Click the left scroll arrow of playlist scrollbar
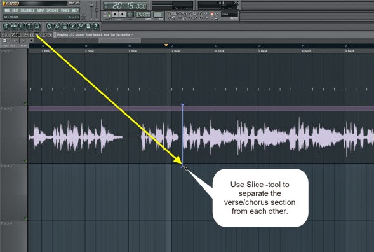 (31, 41)
